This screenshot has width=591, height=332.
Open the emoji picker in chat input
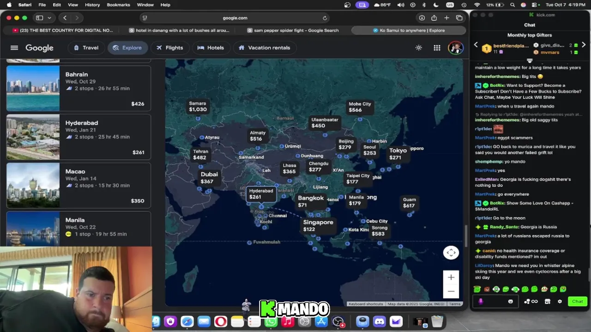click(510, 302)
